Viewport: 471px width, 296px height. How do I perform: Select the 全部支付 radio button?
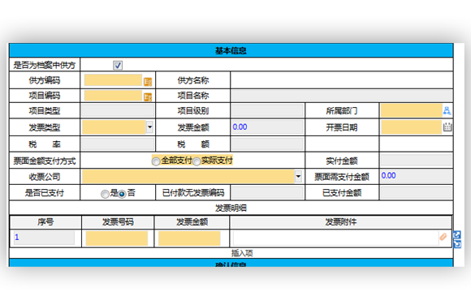point(156,161)
